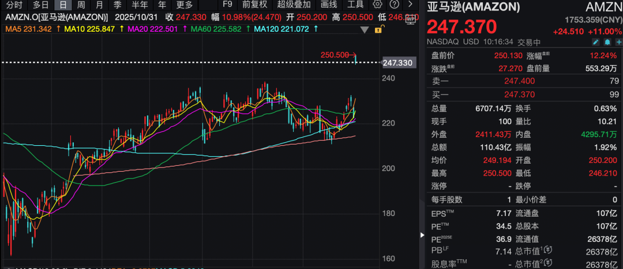The image size is (623, 269).
Task: Toggle the MA120 indicator line label
Action: click(x=279, y=28)
